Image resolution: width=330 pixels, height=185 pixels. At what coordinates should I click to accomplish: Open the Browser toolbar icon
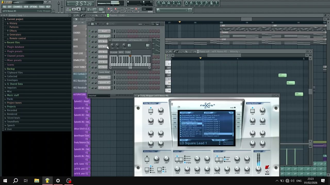tap(174, 3)
